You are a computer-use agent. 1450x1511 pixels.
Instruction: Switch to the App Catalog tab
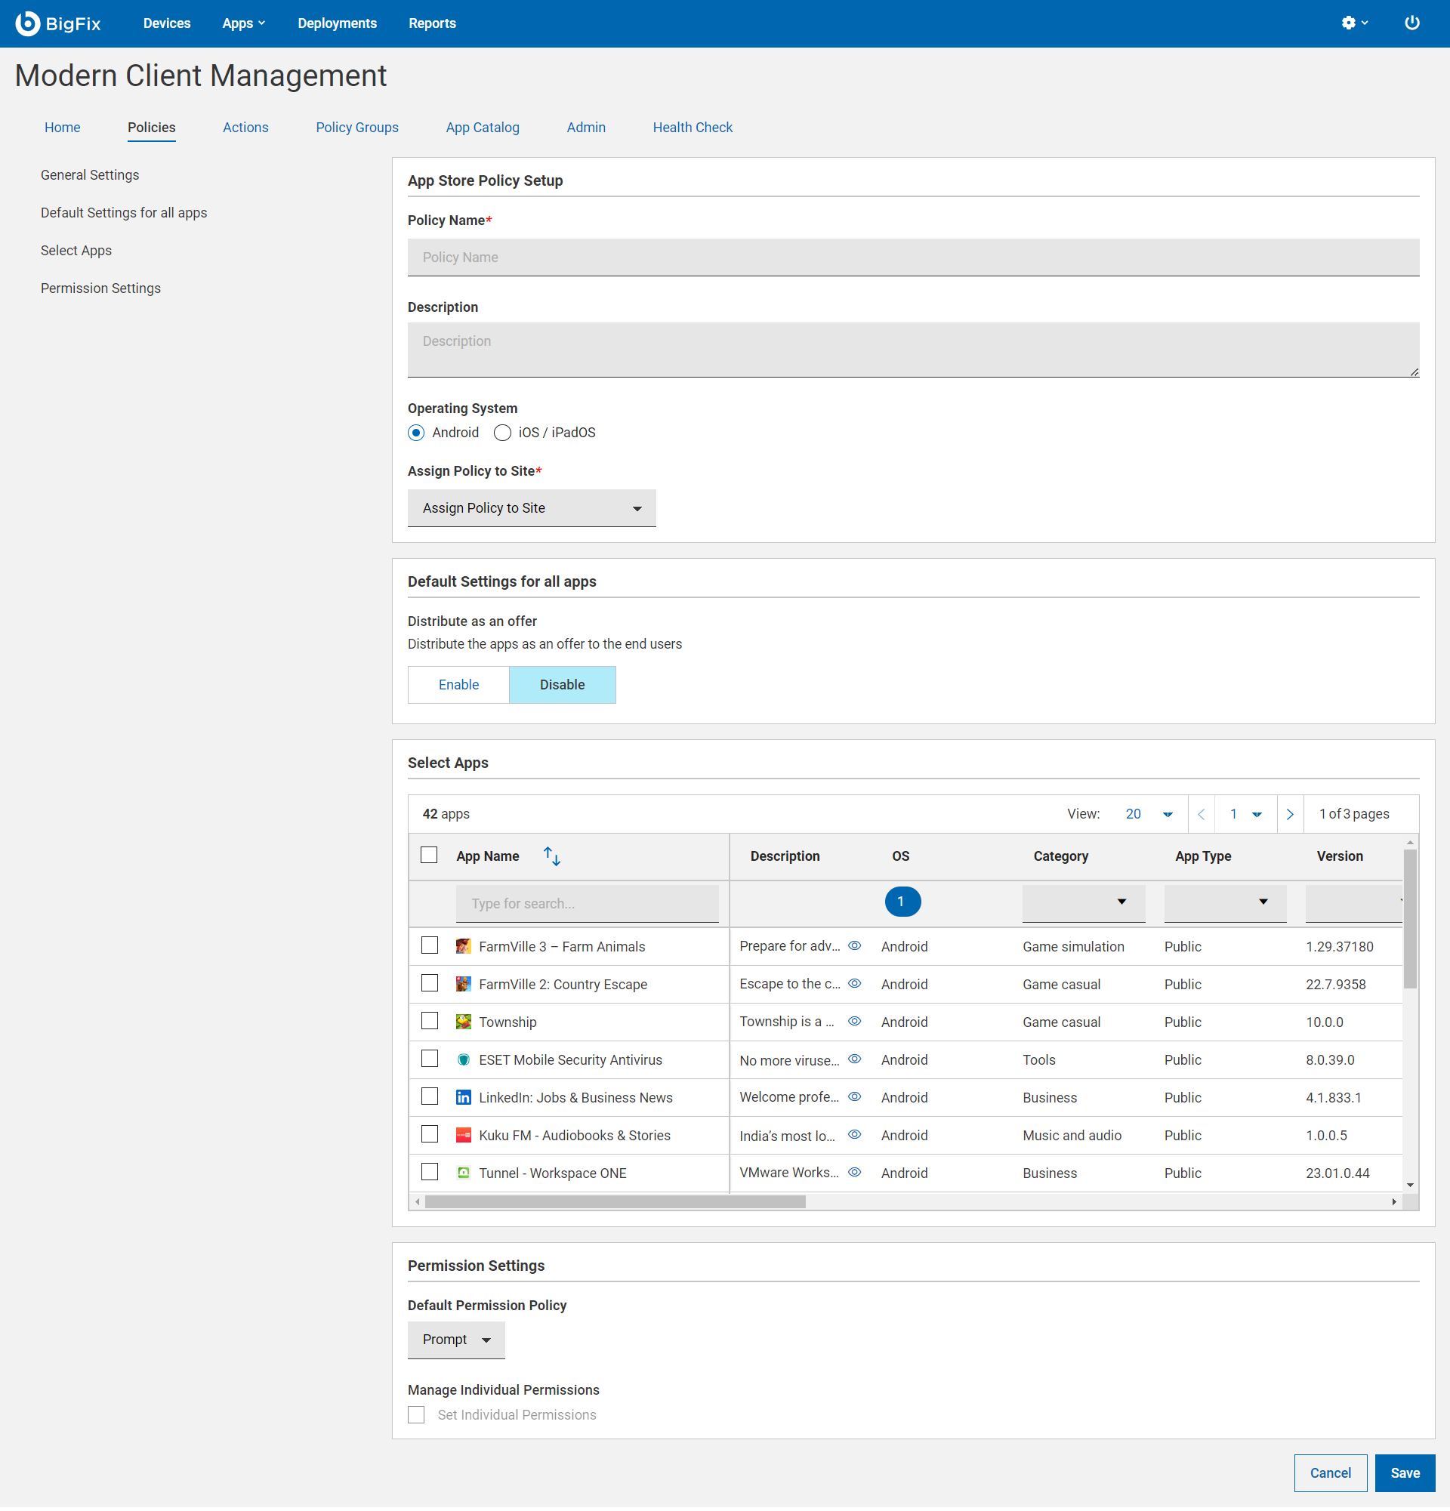pyautogui.click(x=482, y=127)
